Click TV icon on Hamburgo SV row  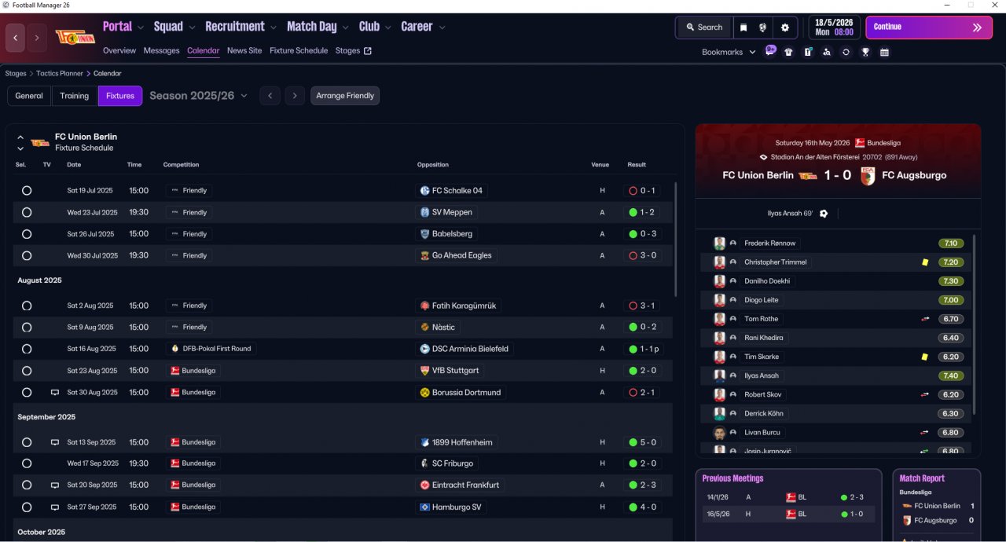[55, 507]
